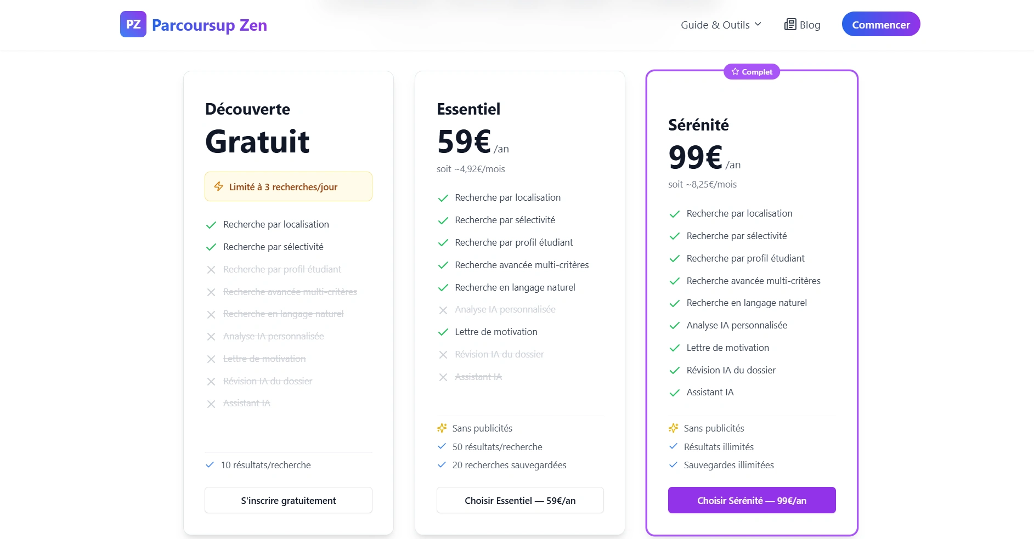Expand the Guide & Outils chevron

[758, 24]
